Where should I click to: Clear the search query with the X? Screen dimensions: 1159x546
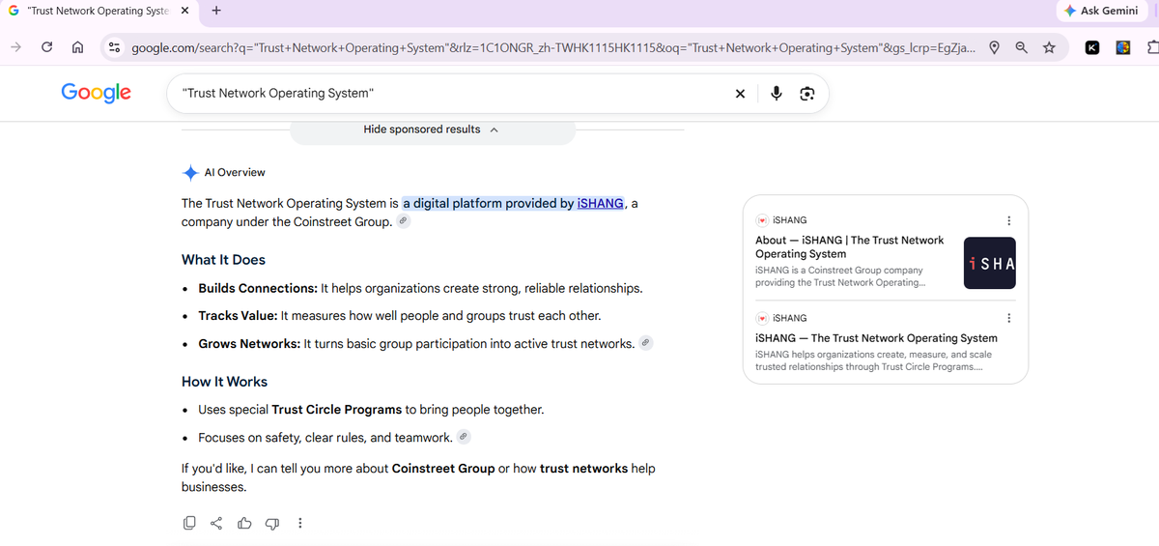pyautogui.click(x=740, y=94)
